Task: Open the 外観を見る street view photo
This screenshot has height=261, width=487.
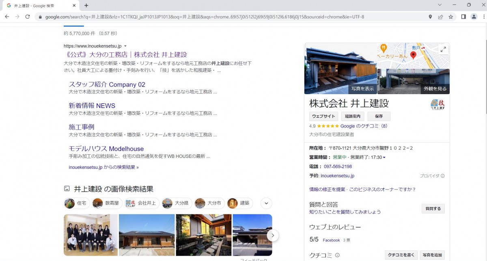Action: (414, 82)
